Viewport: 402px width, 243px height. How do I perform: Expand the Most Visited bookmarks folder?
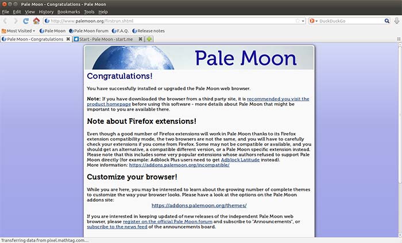(x=18, y=31)
